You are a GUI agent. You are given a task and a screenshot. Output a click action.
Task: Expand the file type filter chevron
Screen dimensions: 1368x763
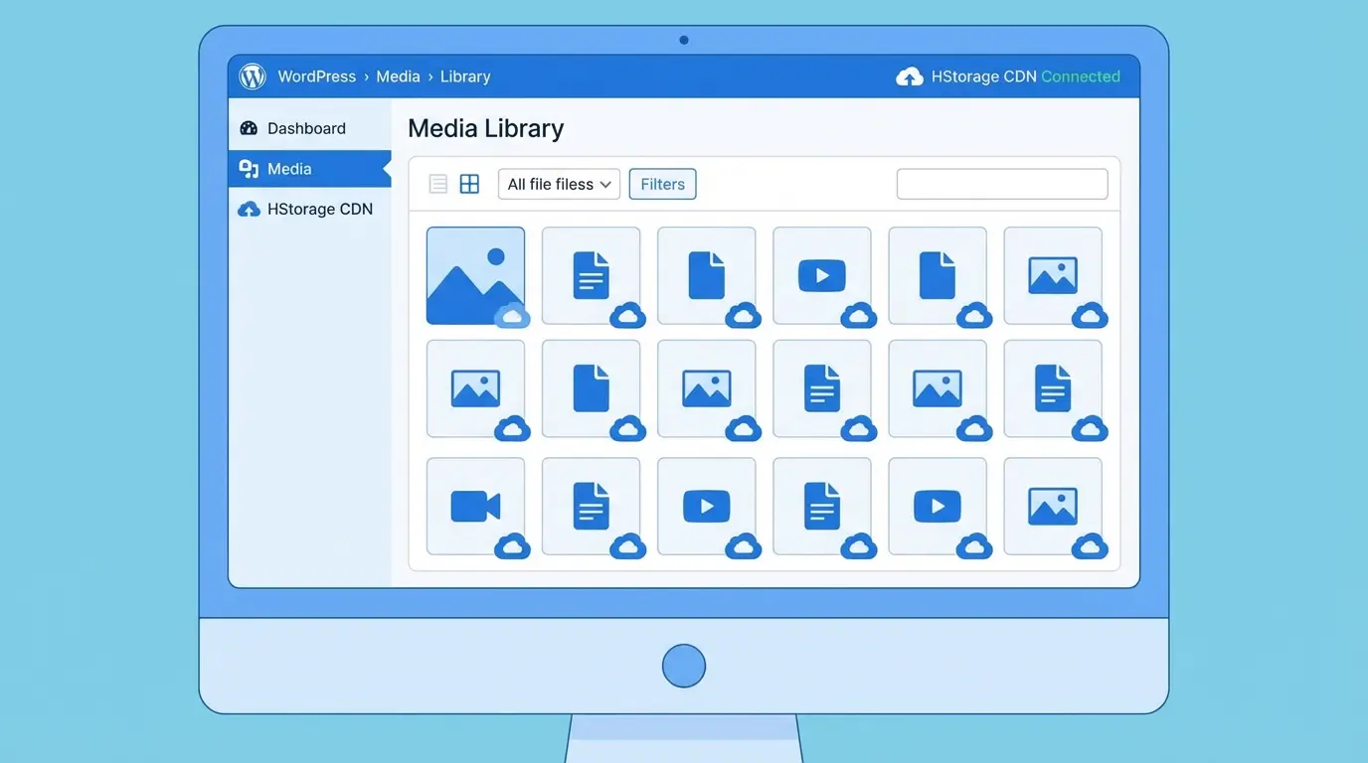[606, 184]
